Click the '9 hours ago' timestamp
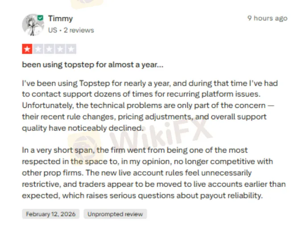This screenshot has width=296, height=232. [267, 18]
